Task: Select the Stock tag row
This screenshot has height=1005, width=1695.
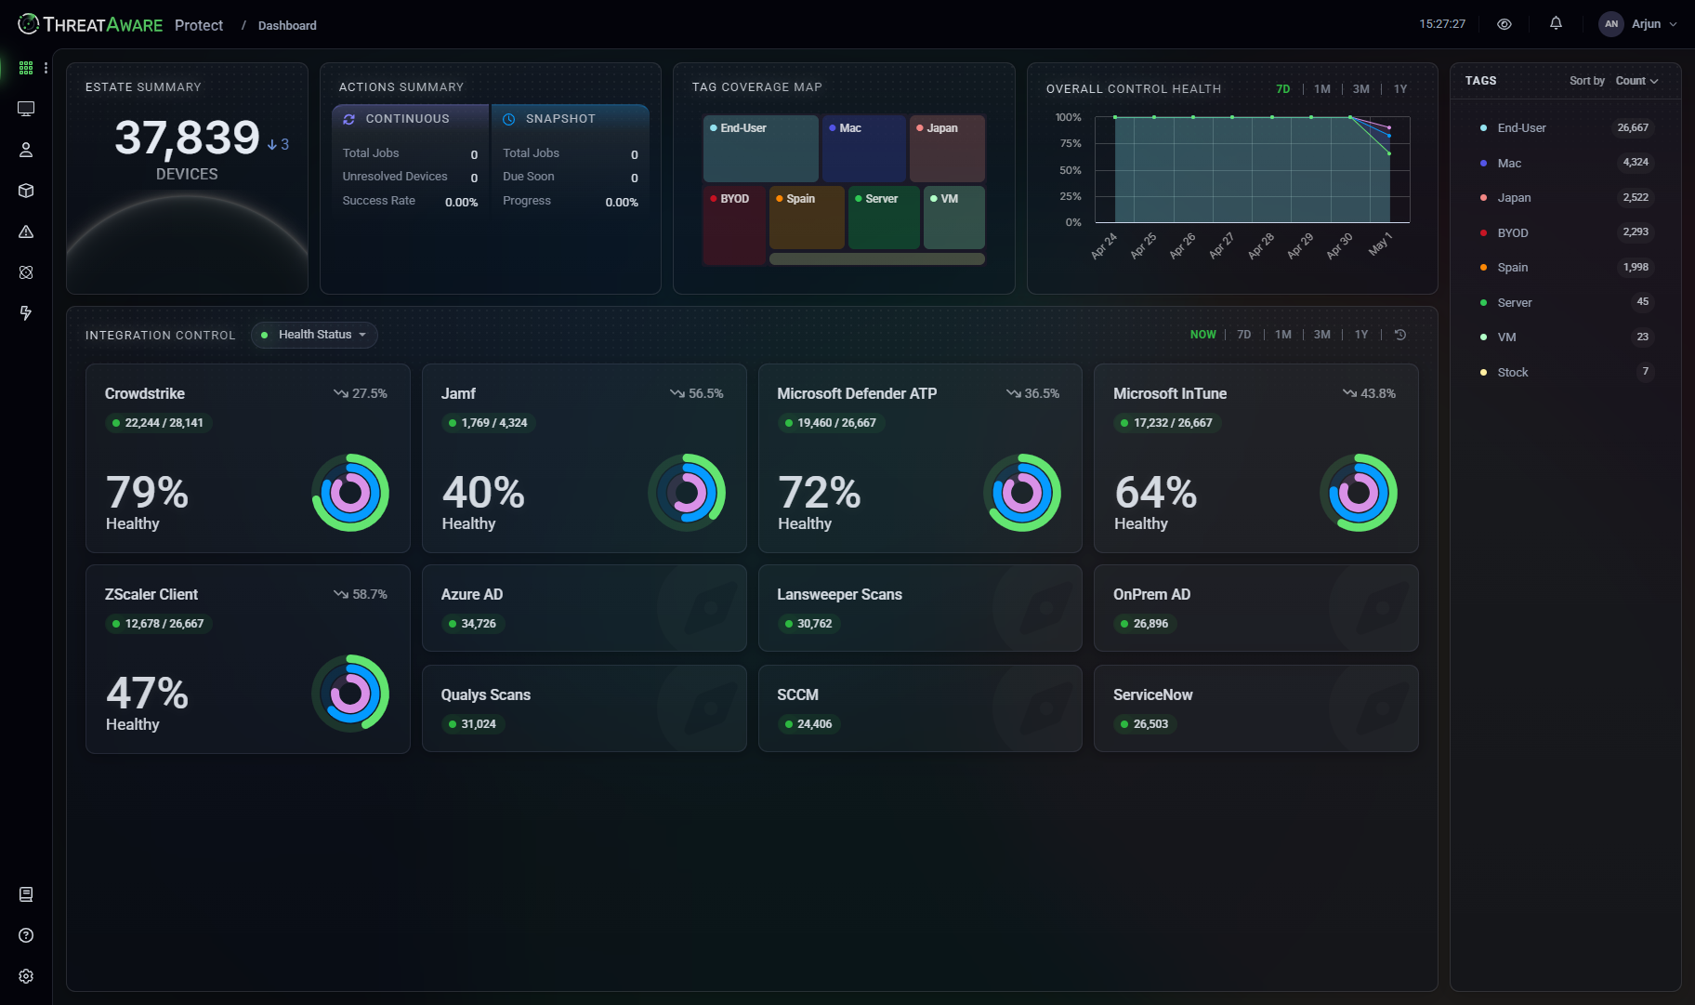Action: (1565, 372)
